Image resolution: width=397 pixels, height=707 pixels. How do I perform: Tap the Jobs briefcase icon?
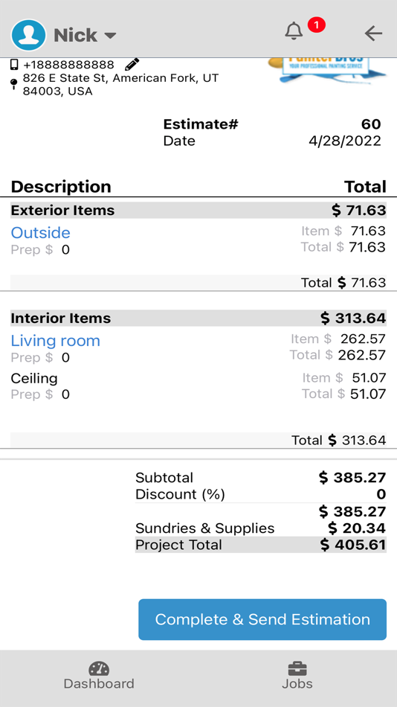click(297, 668)
